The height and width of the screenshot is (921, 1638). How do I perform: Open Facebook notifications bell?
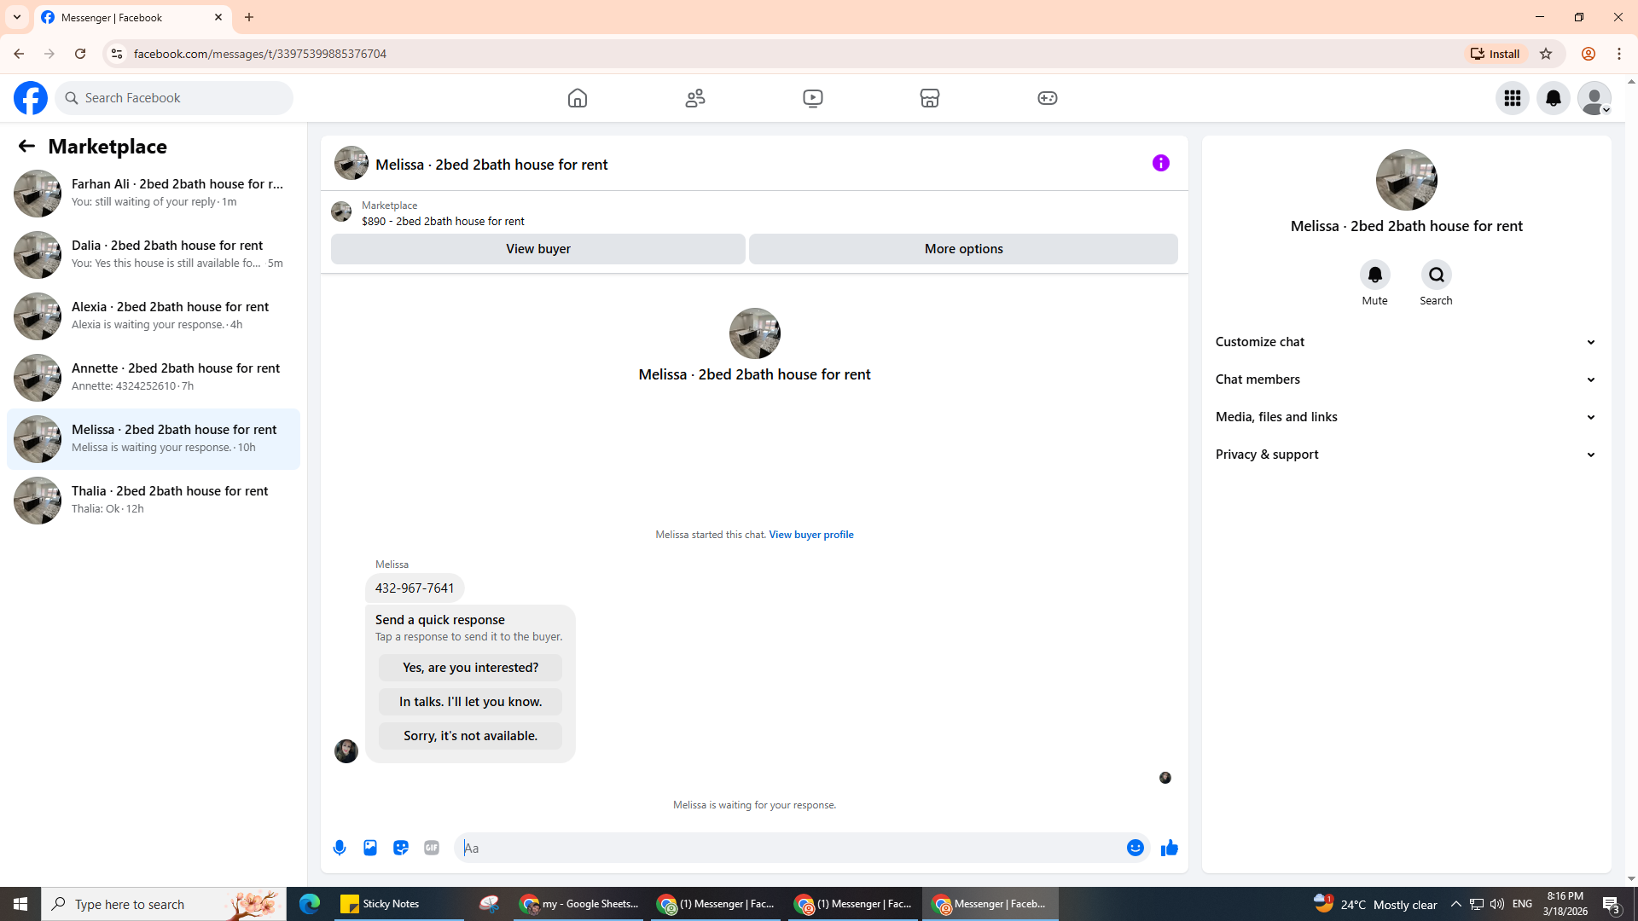point(1553,98)
